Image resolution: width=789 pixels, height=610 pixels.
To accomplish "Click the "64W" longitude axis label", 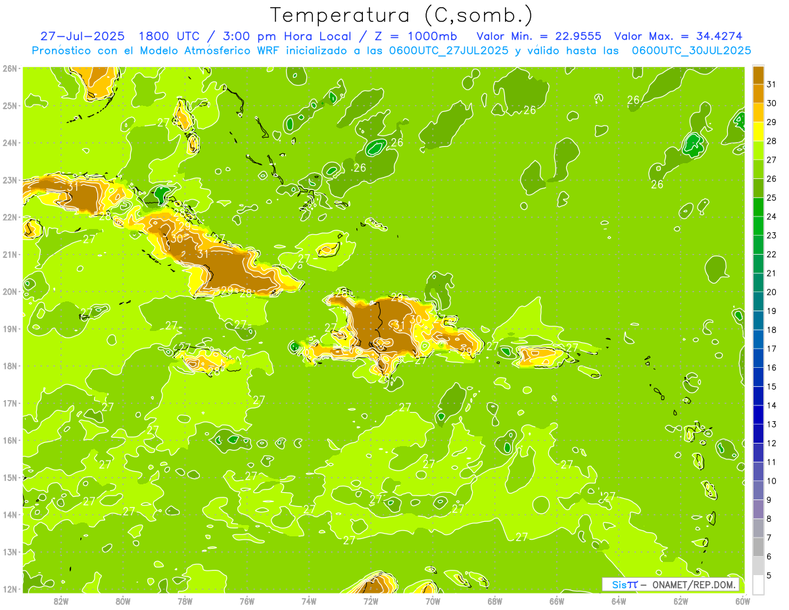I will 619,600.
